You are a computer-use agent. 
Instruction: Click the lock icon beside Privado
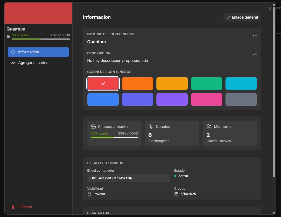pos(90,194)
